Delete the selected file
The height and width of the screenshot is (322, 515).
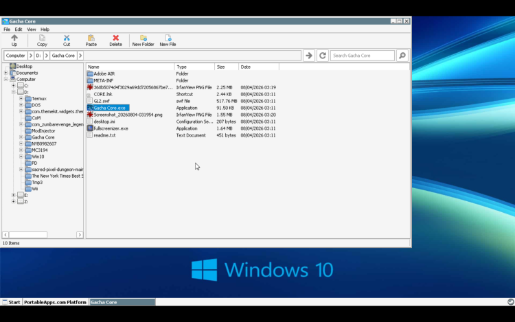point(115,41)
